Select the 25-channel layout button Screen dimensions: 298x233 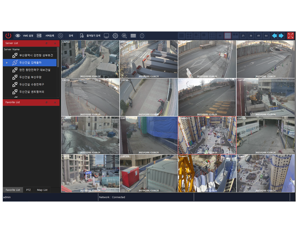[x=243, y=35]
